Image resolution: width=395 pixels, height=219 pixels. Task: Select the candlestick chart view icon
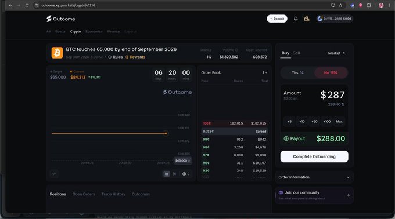[x=175, y=174]
